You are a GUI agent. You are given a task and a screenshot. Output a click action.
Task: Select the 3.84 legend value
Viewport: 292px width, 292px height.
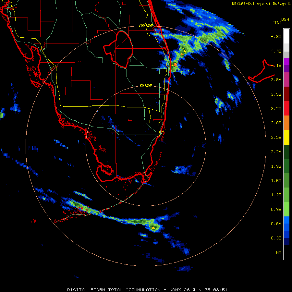click(x=276, y=80)
